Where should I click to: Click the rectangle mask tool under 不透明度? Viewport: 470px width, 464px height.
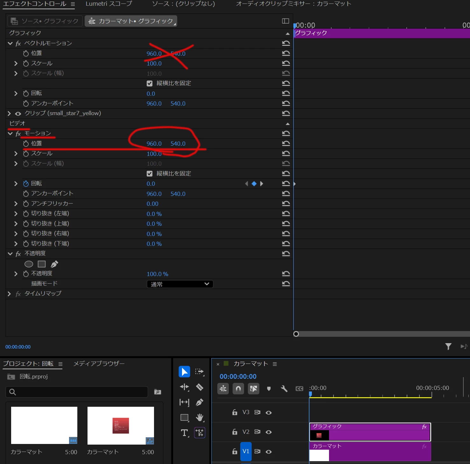point(42,264)
